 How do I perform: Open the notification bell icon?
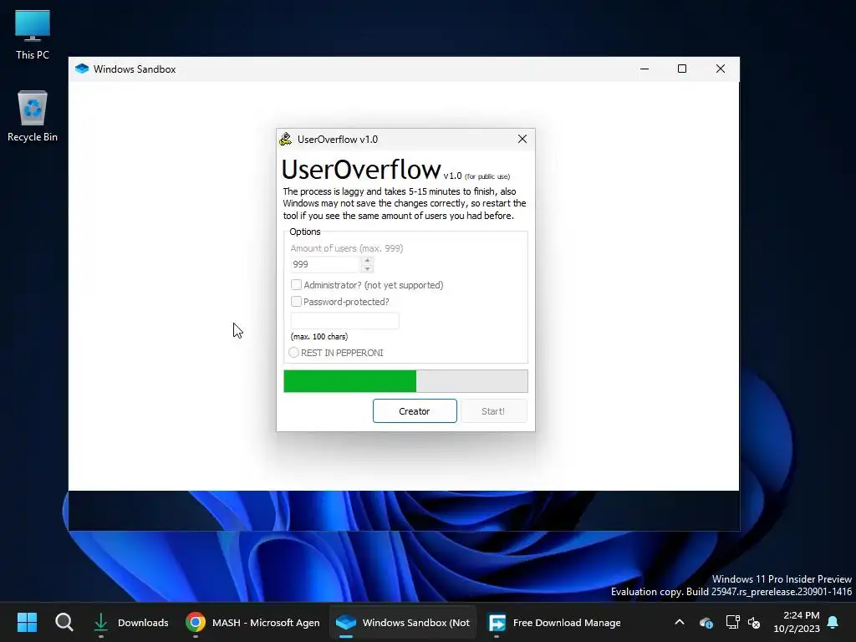833,622
